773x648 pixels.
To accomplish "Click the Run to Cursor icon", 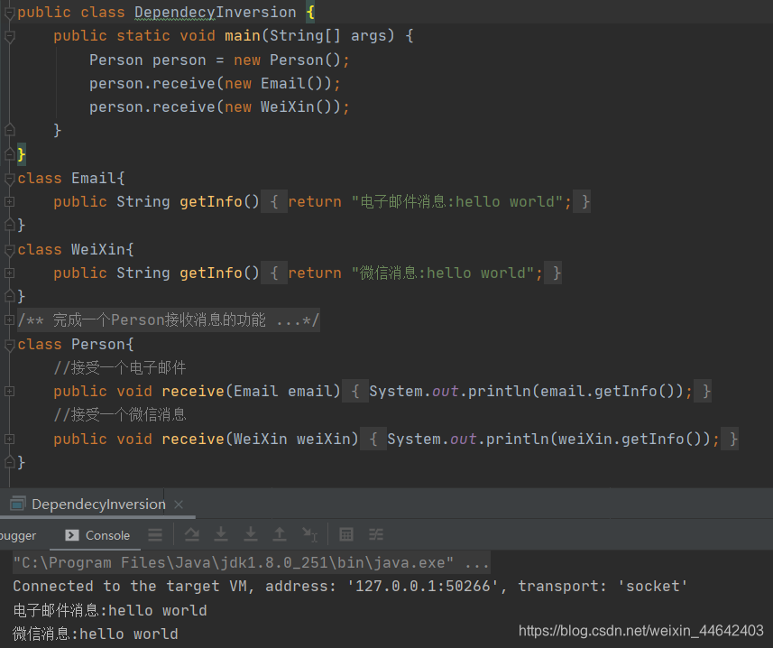I will (309, 534).
